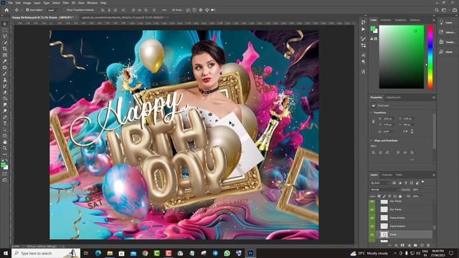Select the Eraser tool
Viewport: 459px width, 258px height.
tap(5, 92)
